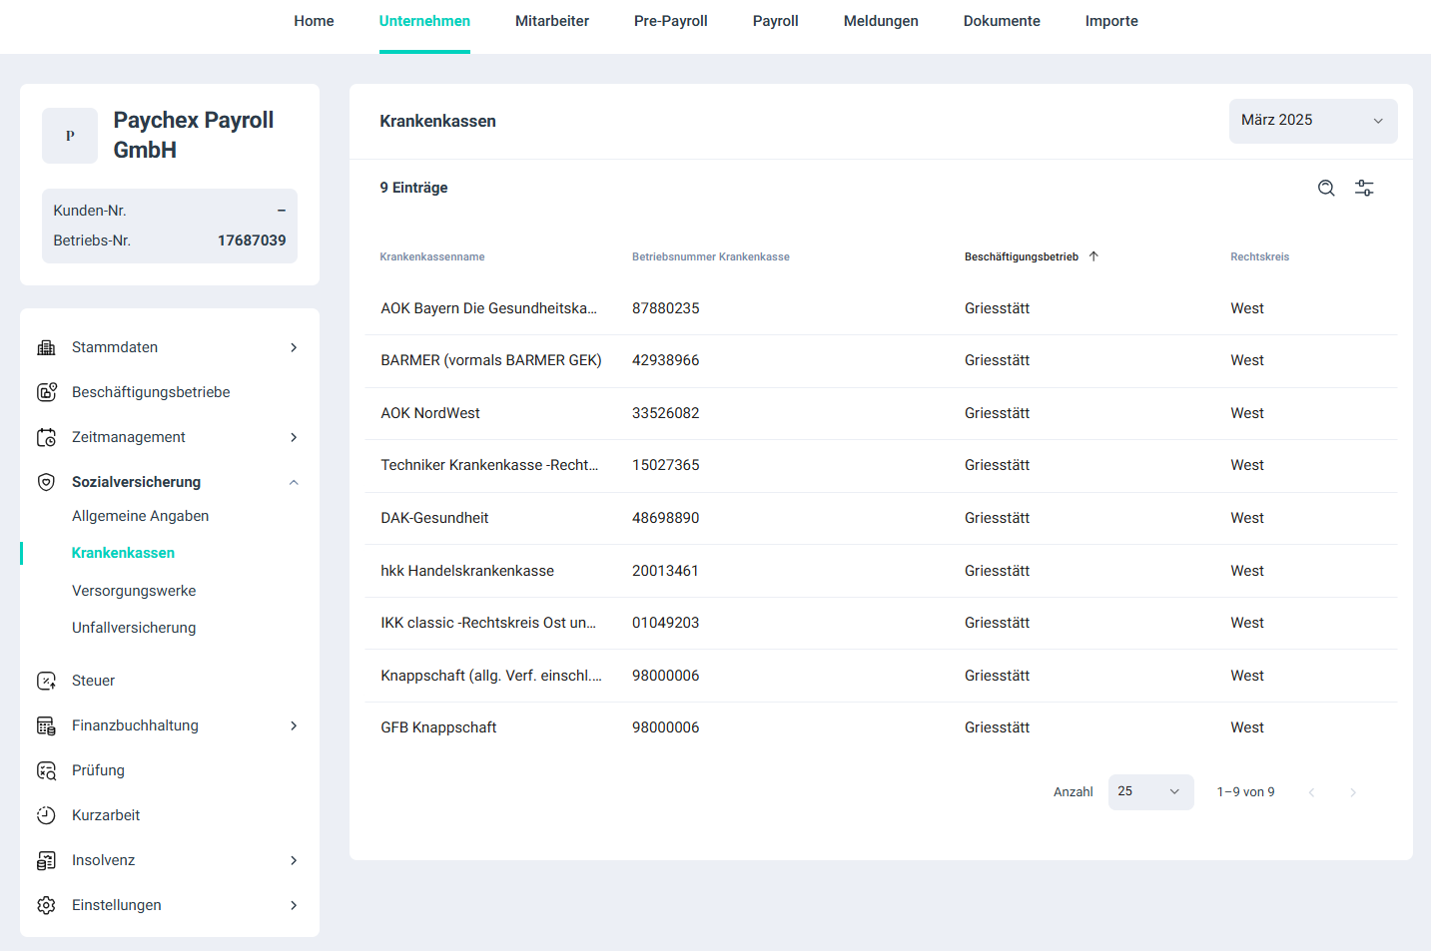Open Allgemeine Angaben sidebar link
This screenshot has height=951, width=1431.
coord(140,516)
